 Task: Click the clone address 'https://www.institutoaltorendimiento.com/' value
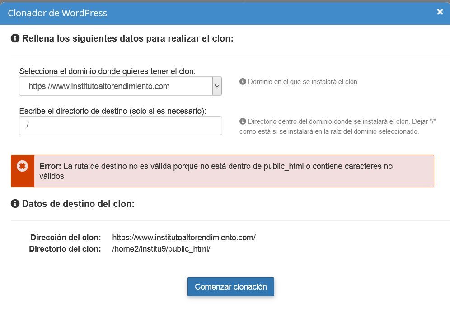(184, 238)
